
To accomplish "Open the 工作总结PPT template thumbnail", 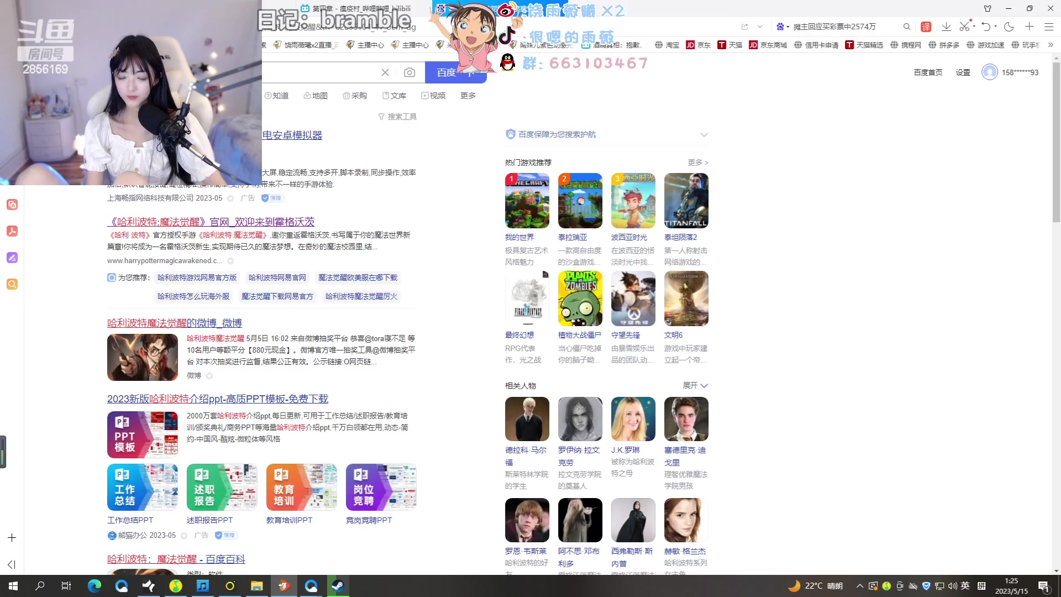I will [143, 488].
